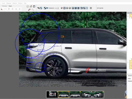Click the General tab in properties panel
The height and width of the screenshot is (99, 132).
coord(130,76)
